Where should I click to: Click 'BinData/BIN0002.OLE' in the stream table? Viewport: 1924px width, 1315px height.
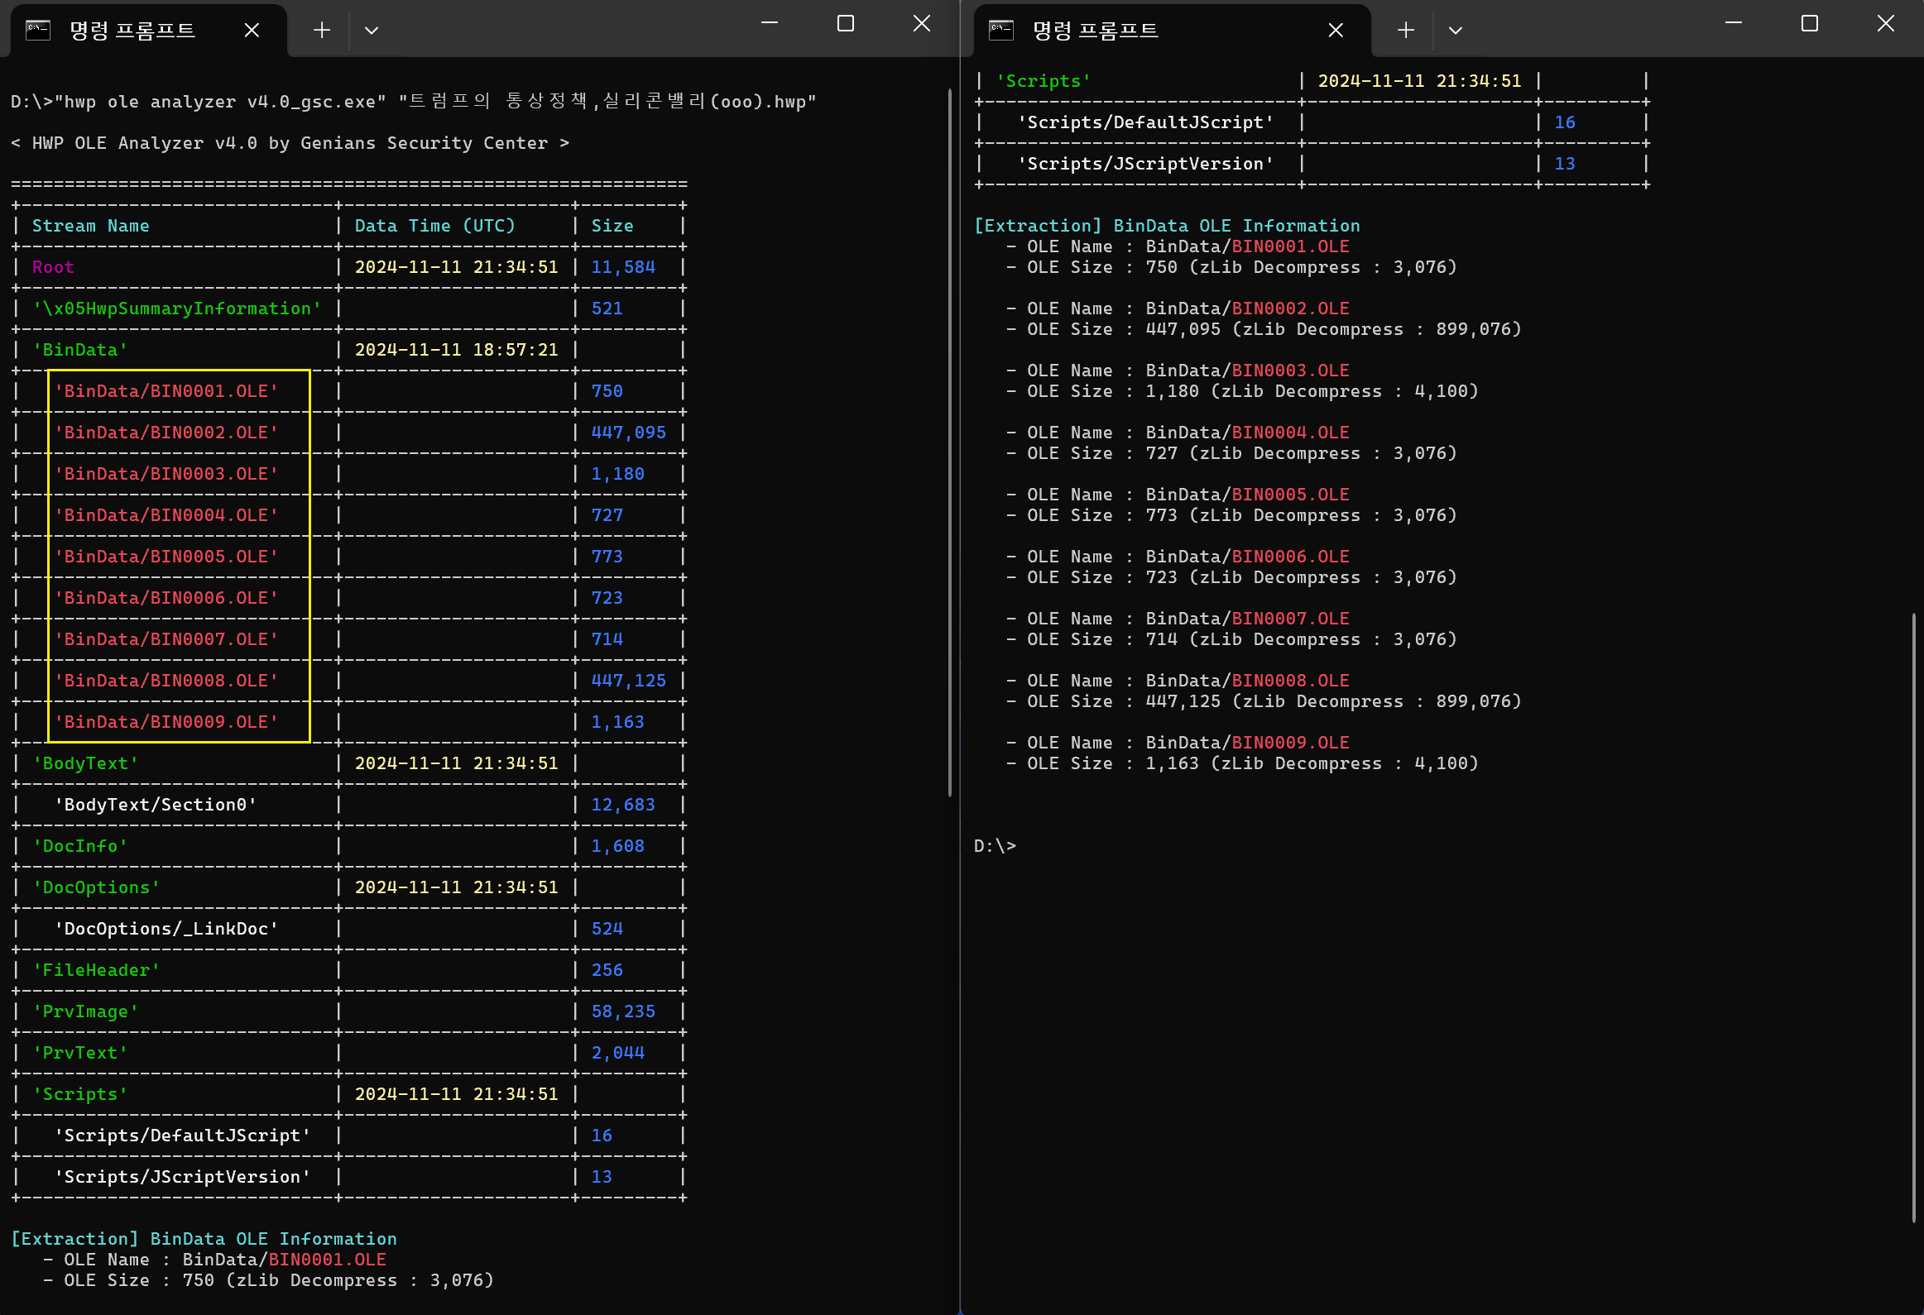[166, 433]
